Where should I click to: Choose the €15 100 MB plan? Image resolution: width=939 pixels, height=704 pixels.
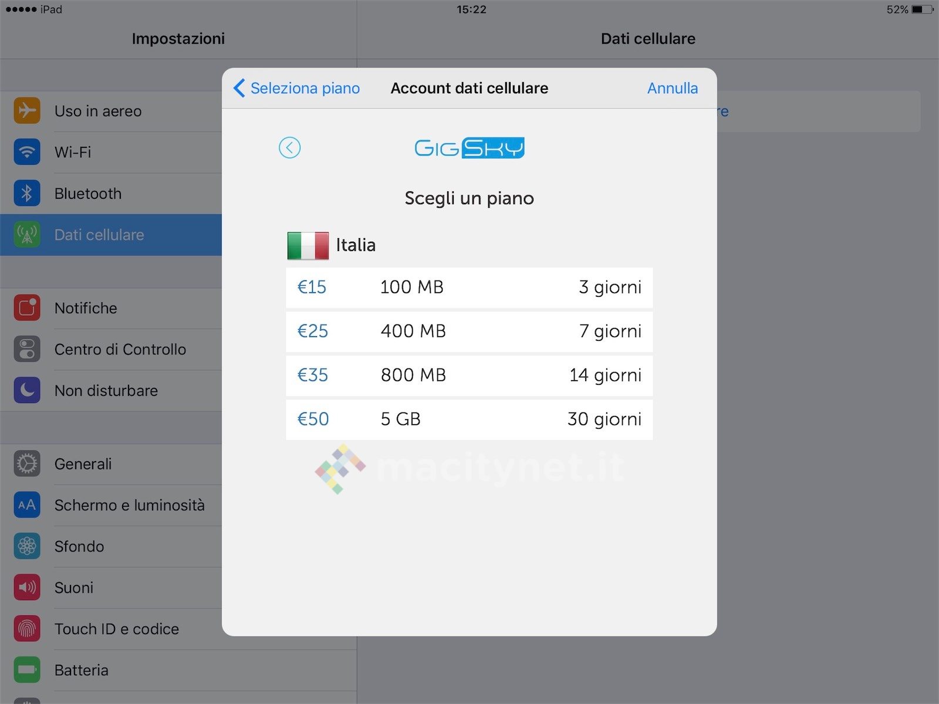coord(469,287)
